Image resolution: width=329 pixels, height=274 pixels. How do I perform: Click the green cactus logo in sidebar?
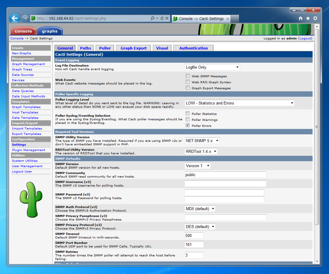click(x=31, y=199)
